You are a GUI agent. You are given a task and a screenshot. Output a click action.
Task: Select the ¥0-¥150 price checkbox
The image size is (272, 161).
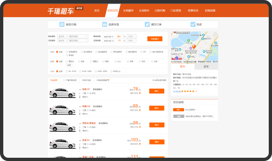click(67, 71)
